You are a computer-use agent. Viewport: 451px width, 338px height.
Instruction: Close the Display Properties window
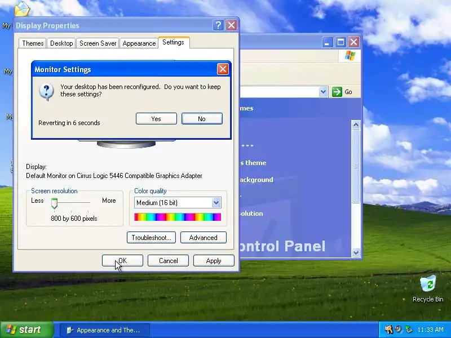coord(231,25)
